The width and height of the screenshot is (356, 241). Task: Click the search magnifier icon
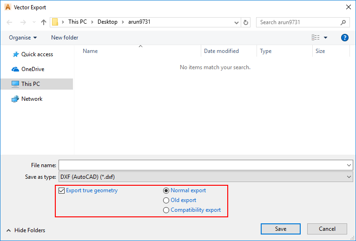[343, 22]
